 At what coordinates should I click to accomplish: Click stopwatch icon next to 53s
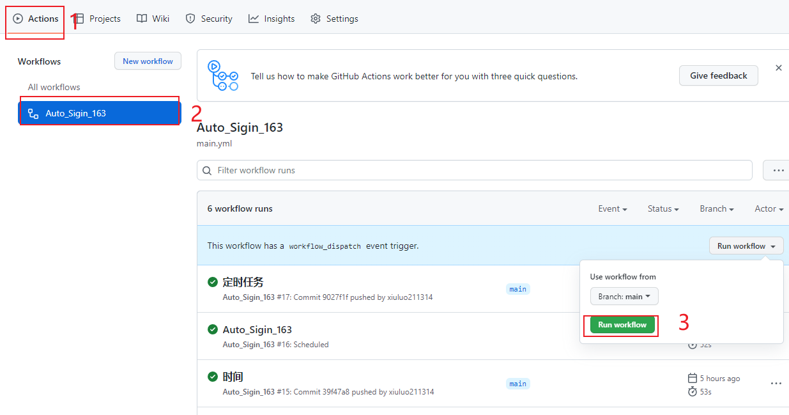click(692, 391)
